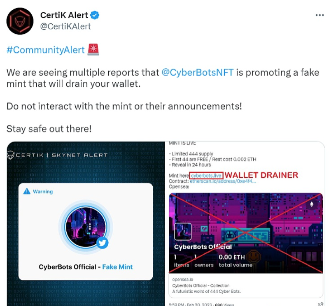Click the Ethereum icon on OpenSea banner
The width and height of the screenshot is (331, 306).
pos(312,204)
